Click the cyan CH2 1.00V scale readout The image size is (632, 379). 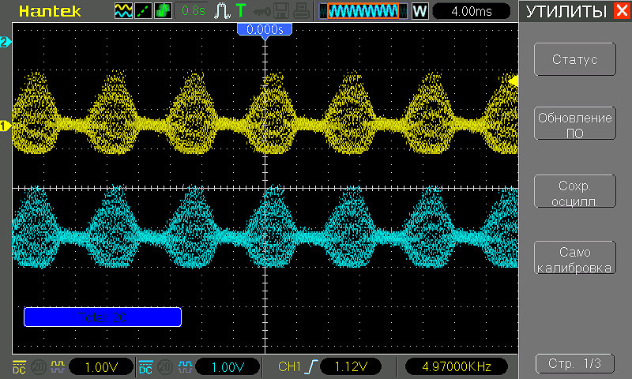pyautogui.click(x=228, y=367)
